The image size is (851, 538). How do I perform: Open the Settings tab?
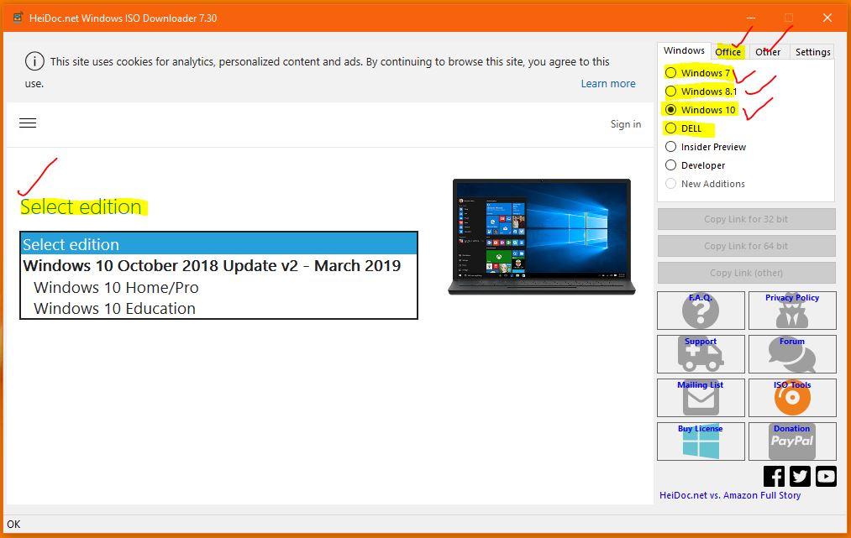[x=812, y=51]
